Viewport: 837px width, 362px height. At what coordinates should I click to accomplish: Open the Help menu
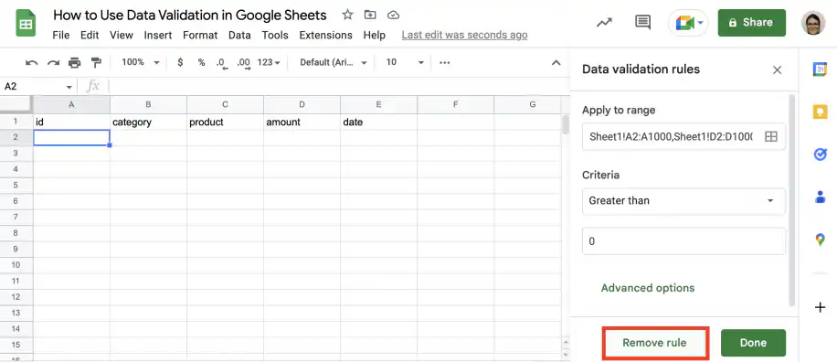(x=375, y=36)
